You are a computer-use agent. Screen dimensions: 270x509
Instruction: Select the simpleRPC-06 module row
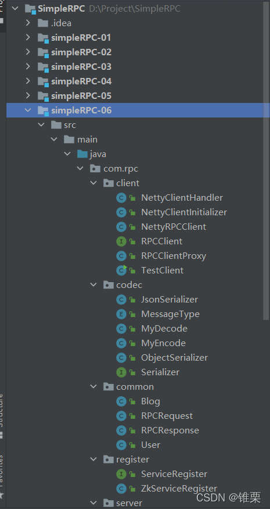[138, 111]
